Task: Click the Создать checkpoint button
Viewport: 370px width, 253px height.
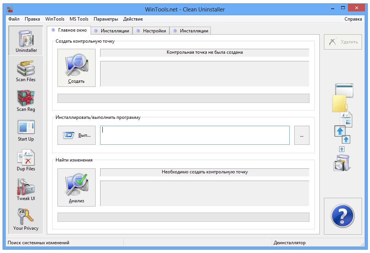Action: (x=77, y=68)
